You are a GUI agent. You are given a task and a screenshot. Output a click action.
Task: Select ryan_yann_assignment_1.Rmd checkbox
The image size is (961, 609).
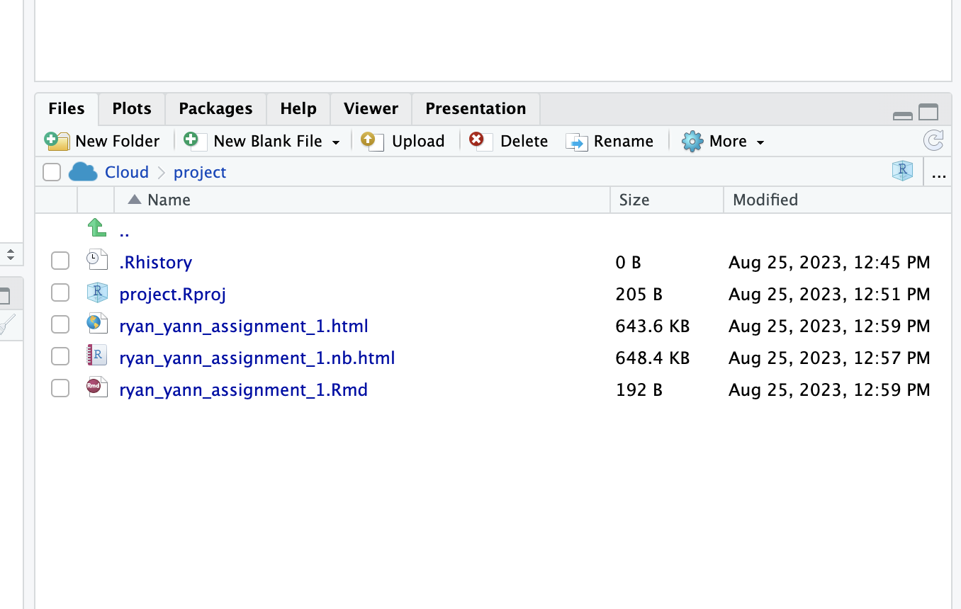60,389
